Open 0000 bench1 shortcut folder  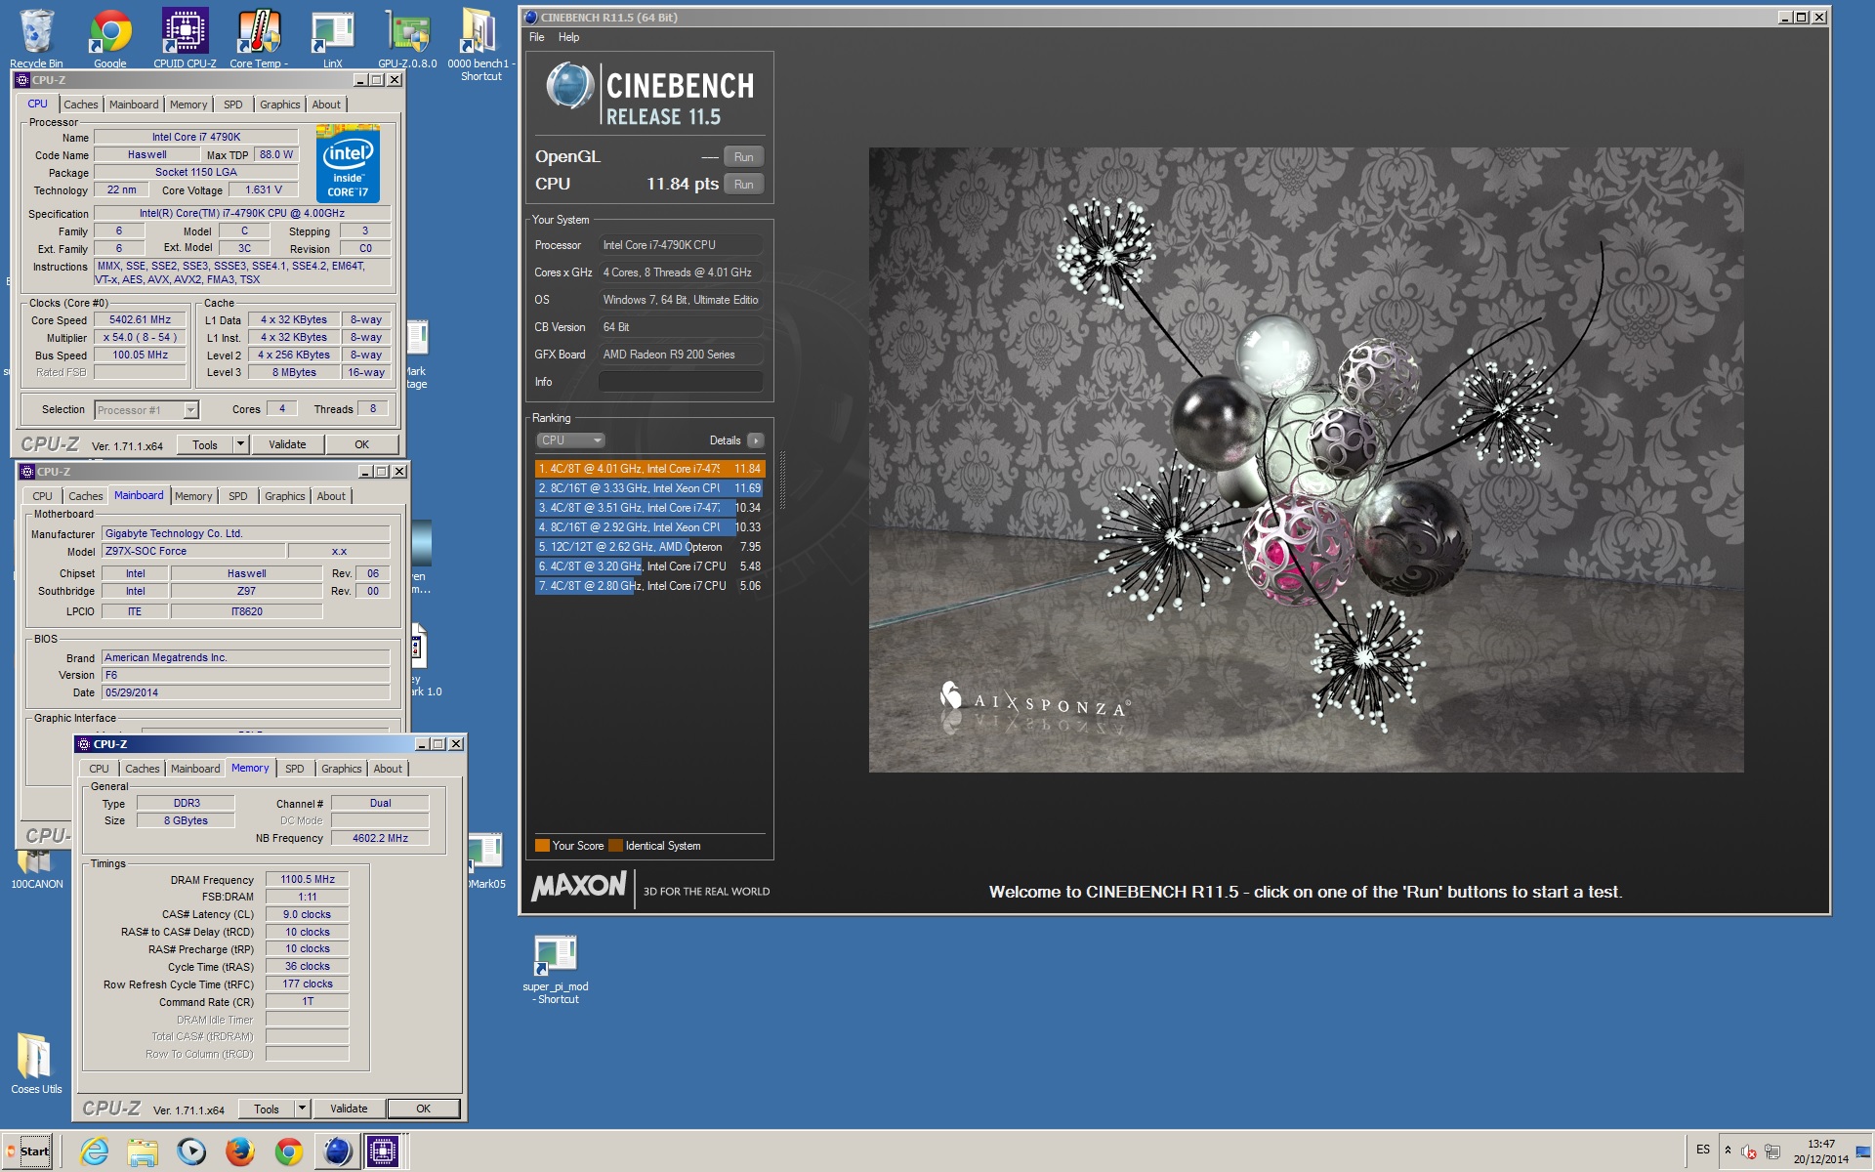[480, 43]
